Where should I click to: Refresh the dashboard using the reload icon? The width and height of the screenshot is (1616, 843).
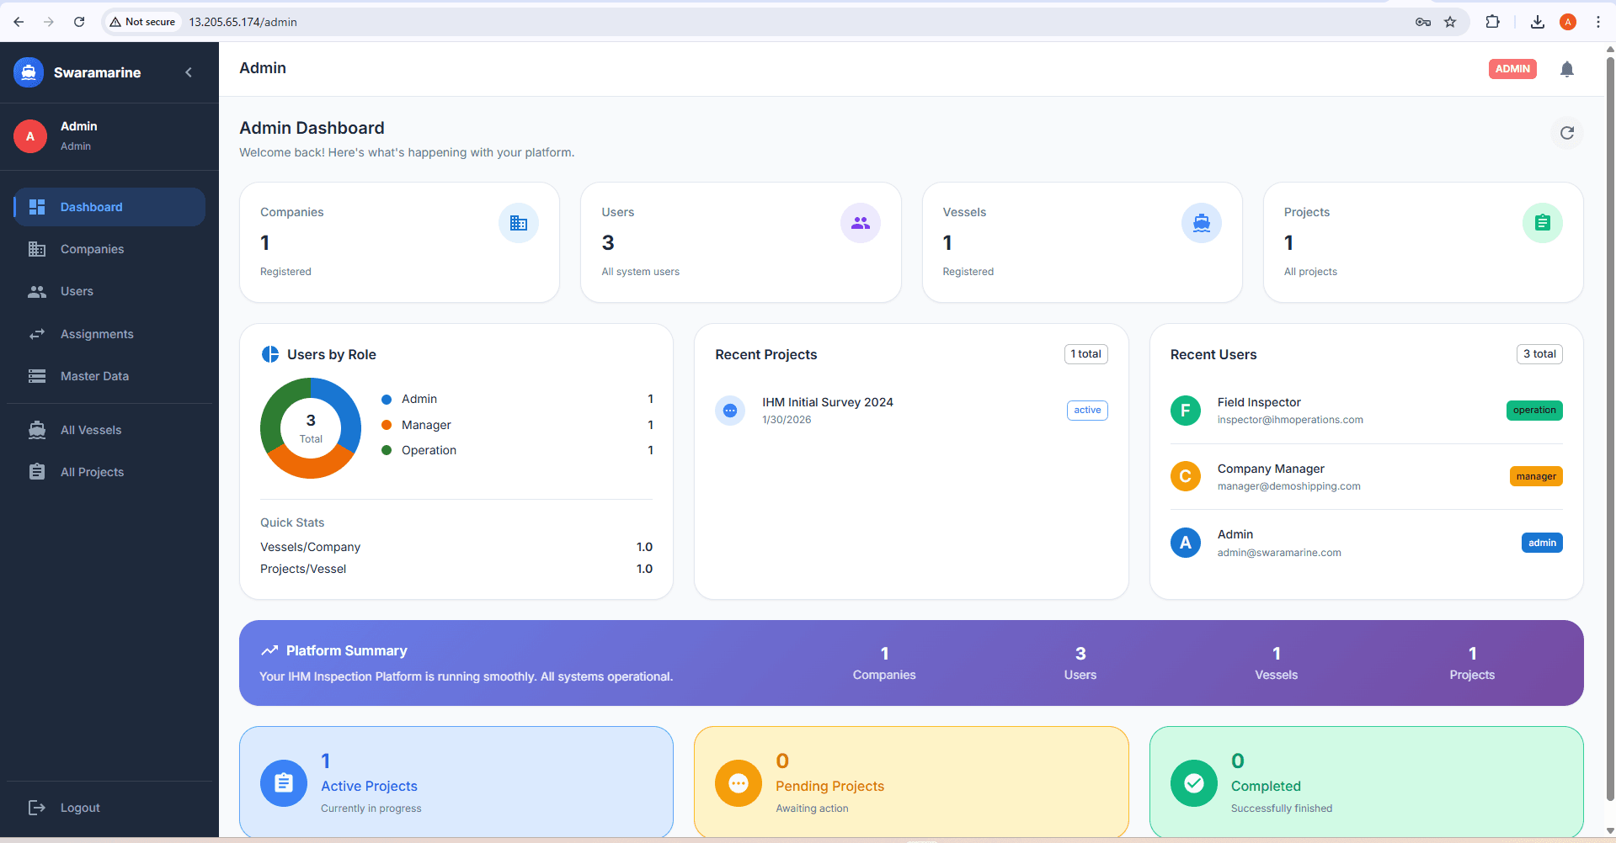click(1566, 133)
